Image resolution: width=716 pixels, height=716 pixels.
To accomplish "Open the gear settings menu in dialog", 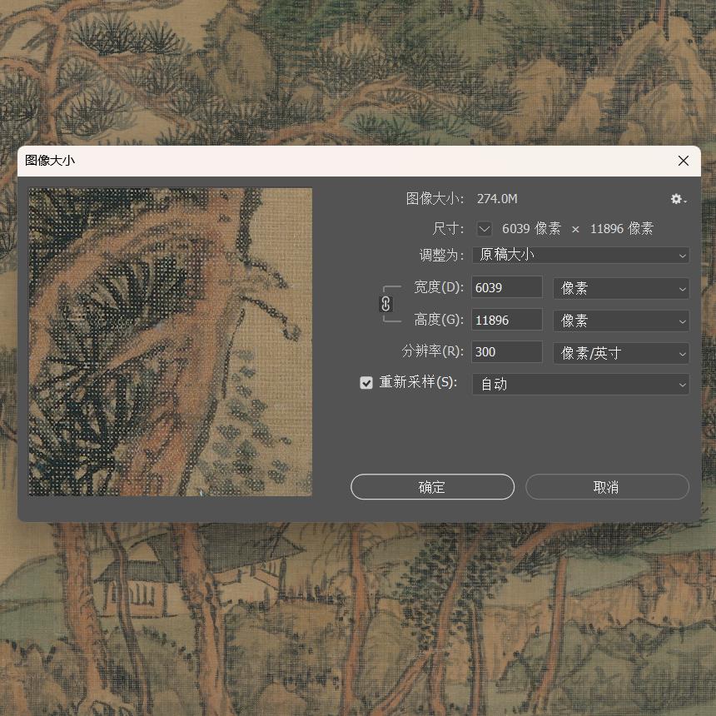I will pyautogui.click(x=678, y=199).
